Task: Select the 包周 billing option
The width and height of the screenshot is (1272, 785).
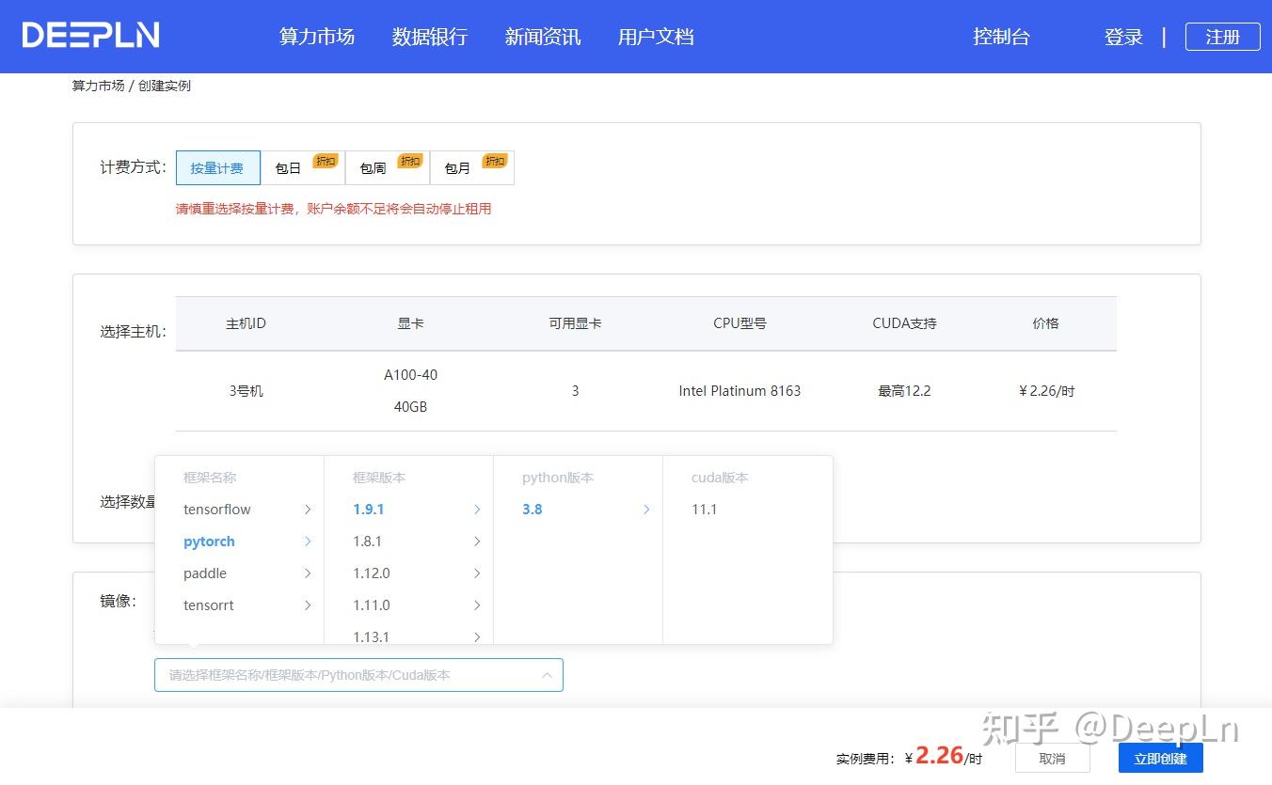Action: click(371, 168)
